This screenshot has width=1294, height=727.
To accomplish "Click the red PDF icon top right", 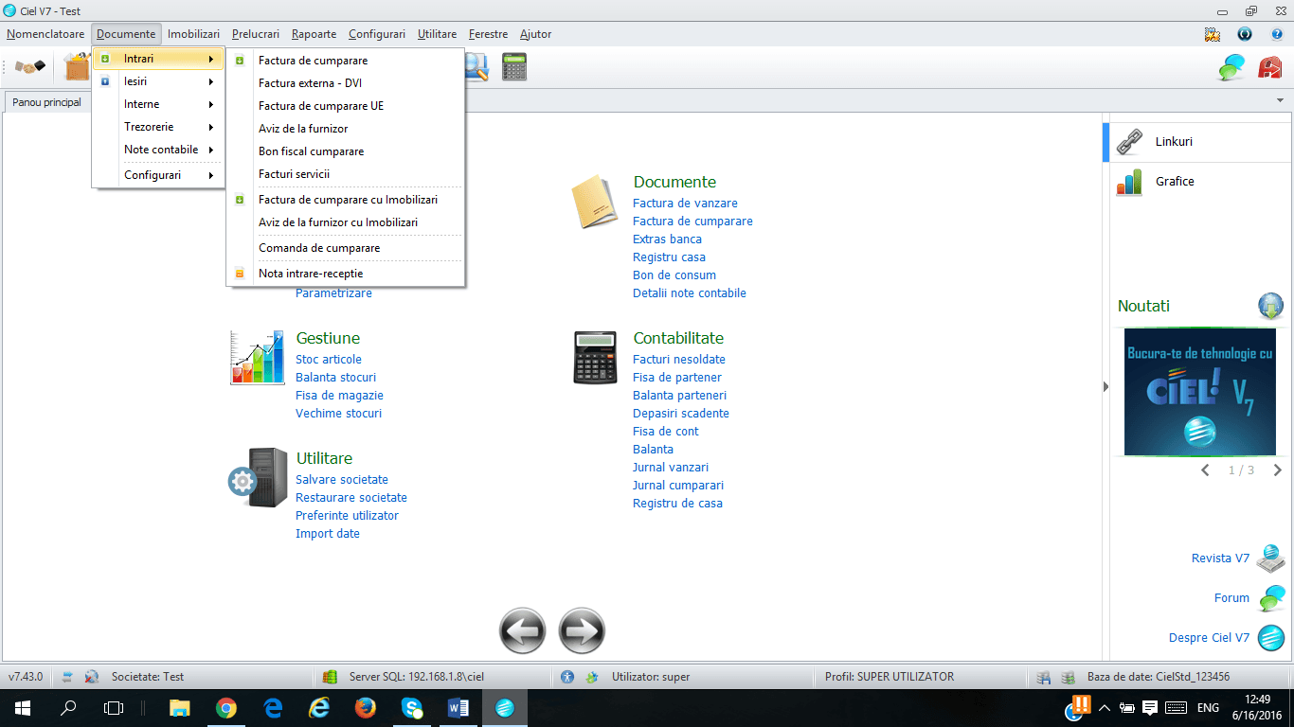I will [1269, 67].
